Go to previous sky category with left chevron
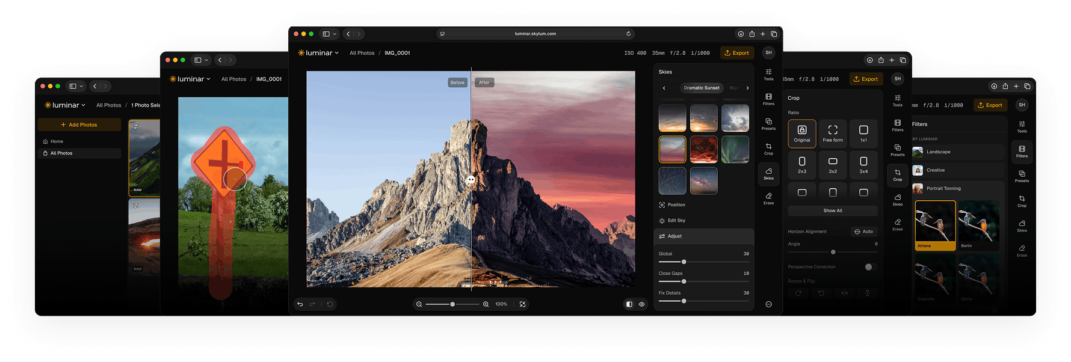Image resolution: width=1071 pixels, height=362 pixels. 664,88
